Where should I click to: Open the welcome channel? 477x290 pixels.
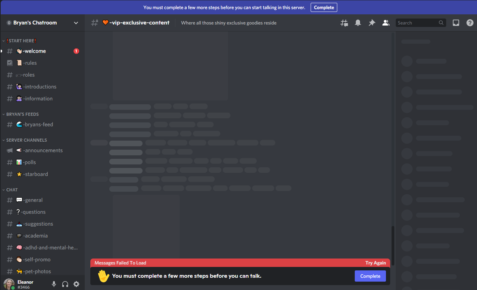coord(42,51)
